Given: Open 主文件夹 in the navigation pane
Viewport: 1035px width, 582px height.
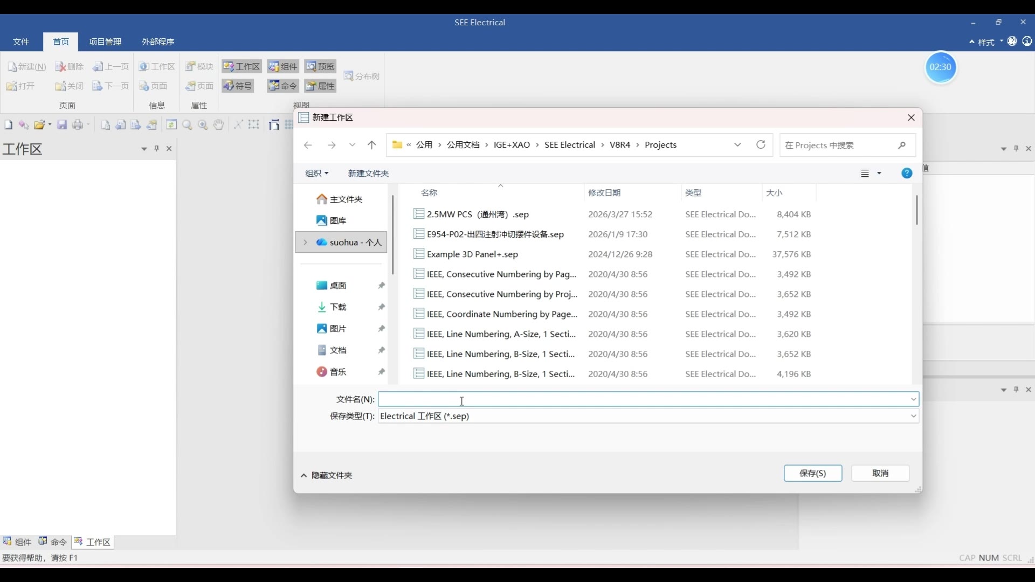Looking at the screenshot, I should click(x=340, y=199).
